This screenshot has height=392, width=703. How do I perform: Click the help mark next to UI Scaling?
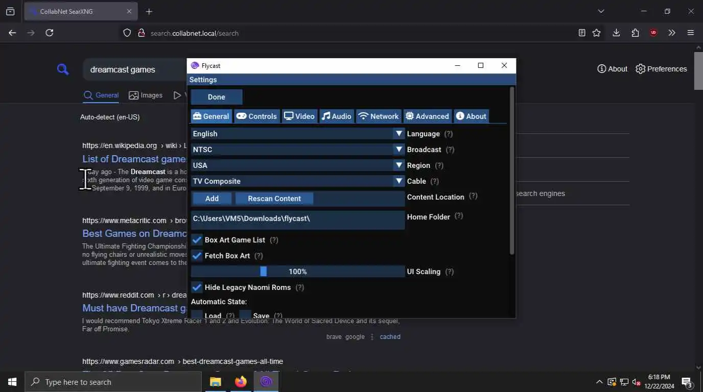[x=450, y=272]
